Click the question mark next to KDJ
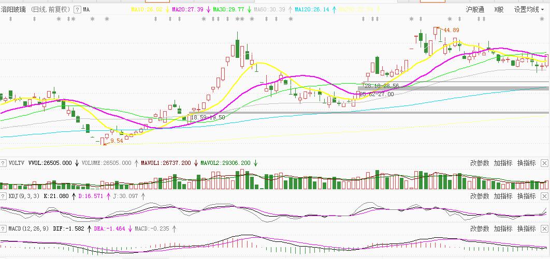This screenshot has height=259, width=550. pos(4,196)
